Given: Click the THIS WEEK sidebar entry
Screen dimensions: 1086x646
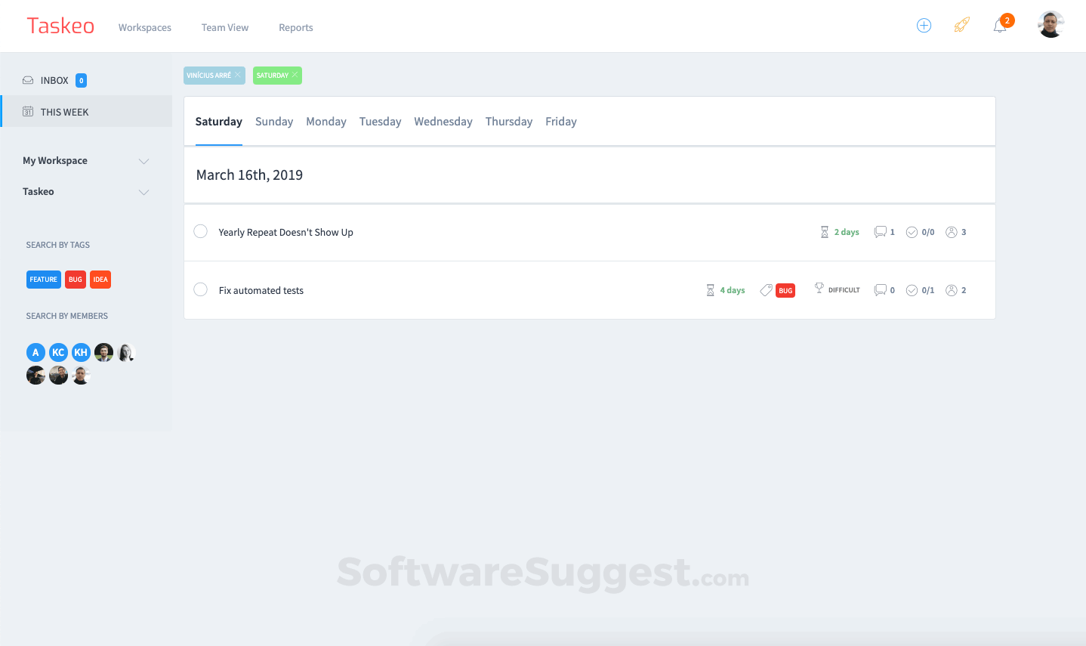Looking at the screenshot, I should pos(66,111).
